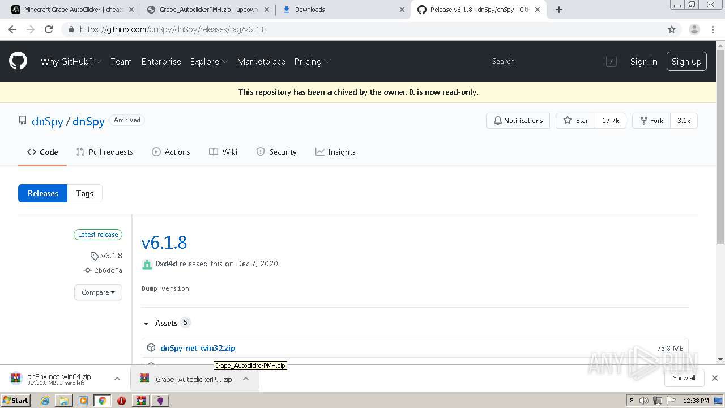Expand the Why GitHub? menu

[71, 61]
